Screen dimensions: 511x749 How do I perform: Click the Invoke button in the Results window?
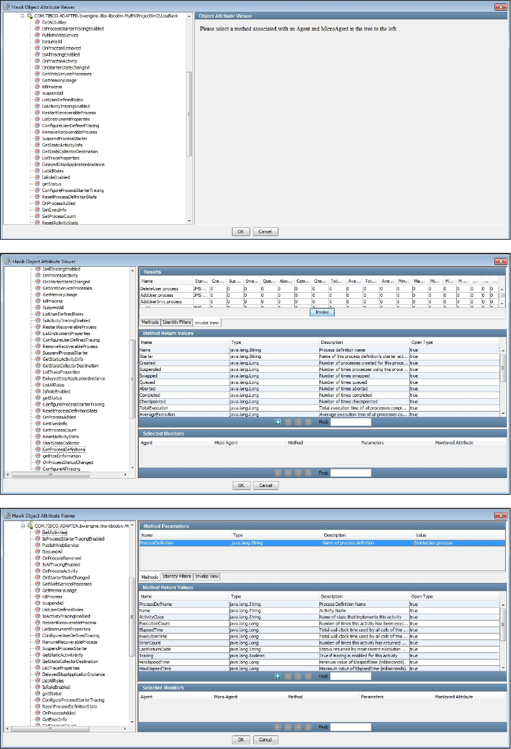(x=322, y=312)
